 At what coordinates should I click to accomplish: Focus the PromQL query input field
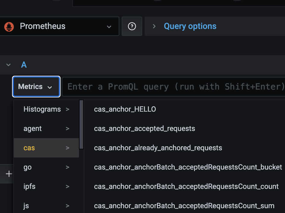[x=174, y=87]
